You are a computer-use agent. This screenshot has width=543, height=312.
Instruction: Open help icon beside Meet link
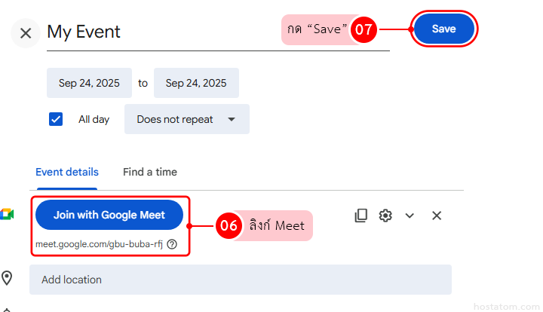click(x=172, y=244)
